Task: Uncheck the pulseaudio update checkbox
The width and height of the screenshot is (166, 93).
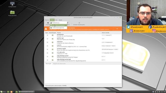Action: point(52,35)
